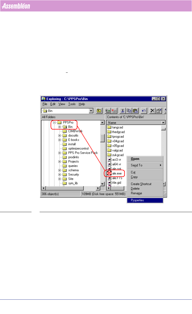This screenshot has width=192, height=314.
Task: Click the Properties icon in the toolbar
Action: (158, 111)
